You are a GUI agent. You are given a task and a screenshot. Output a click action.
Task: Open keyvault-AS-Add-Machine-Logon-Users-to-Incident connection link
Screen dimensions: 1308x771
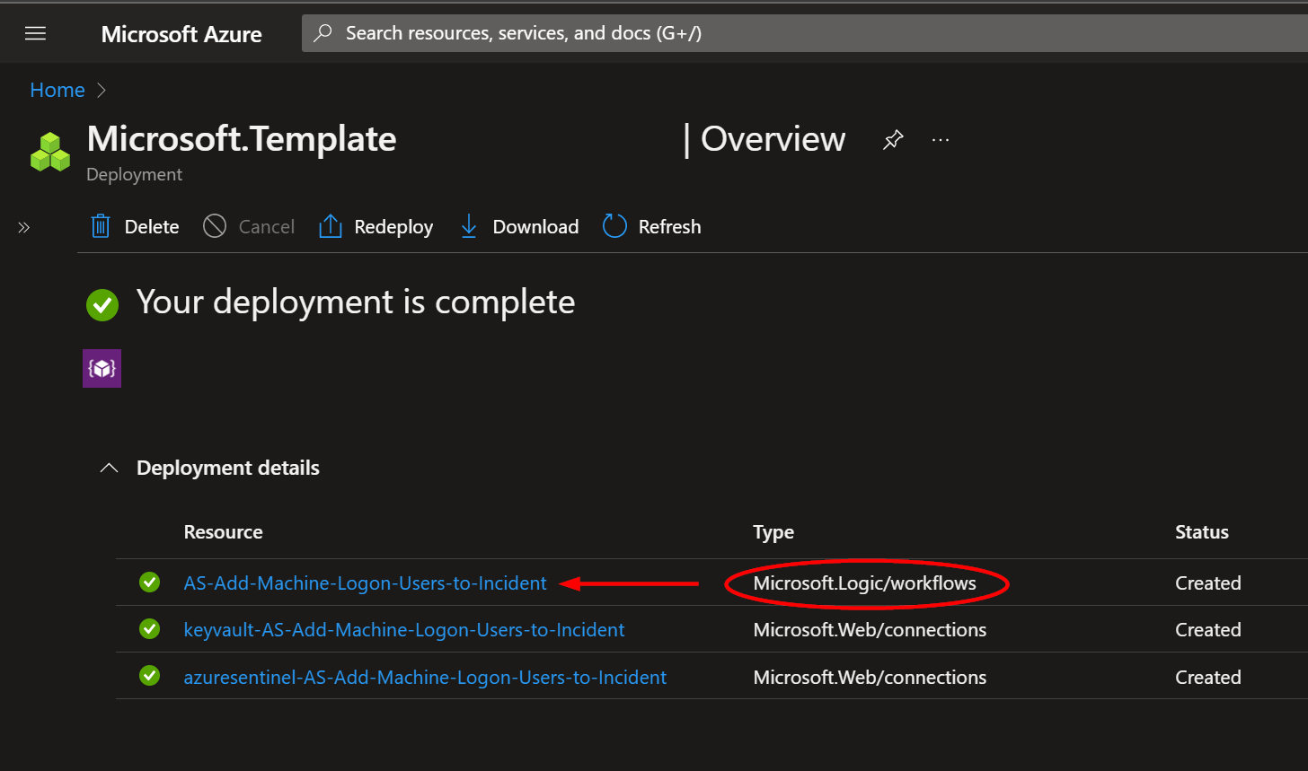pyautogui.click(x=404, y=630)
